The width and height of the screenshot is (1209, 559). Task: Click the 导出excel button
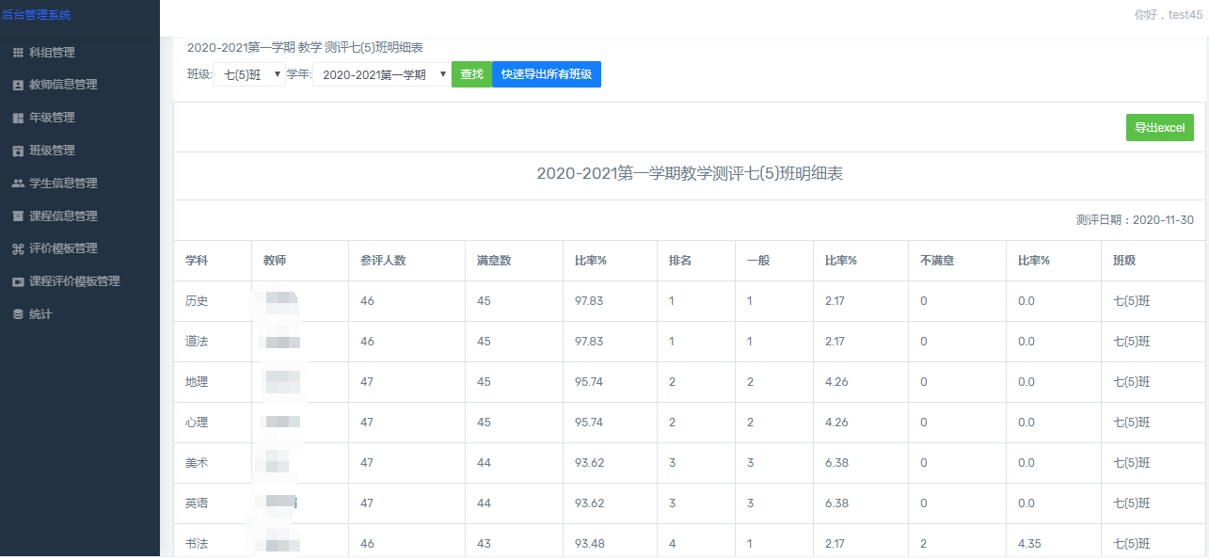[1159, 128]
